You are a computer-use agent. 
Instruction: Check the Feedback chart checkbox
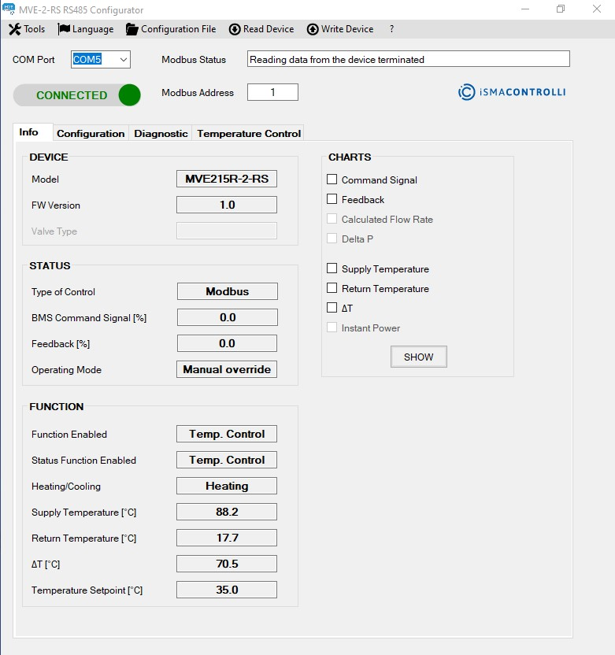332,199
